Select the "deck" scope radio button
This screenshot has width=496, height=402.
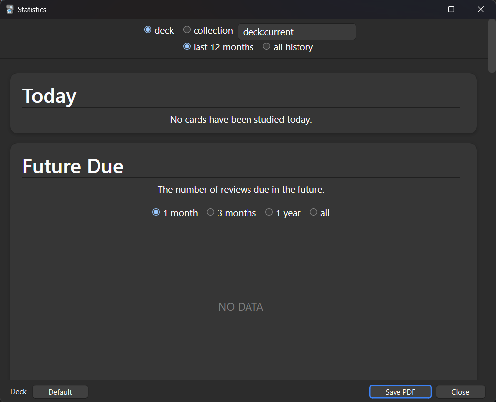coord(148,30)
